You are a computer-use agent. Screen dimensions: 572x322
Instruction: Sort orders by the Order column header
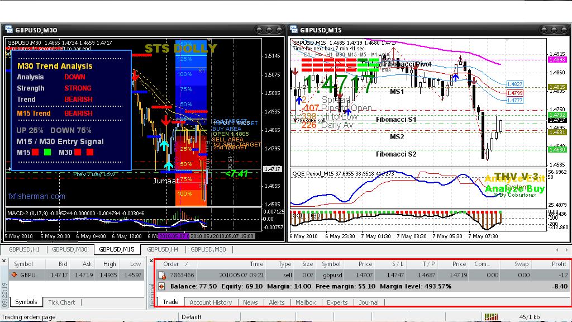(x=176, y=264)
